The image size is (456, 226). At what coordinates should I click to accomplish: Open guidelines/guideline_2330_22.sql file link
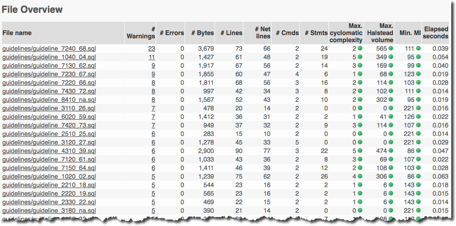49,202
